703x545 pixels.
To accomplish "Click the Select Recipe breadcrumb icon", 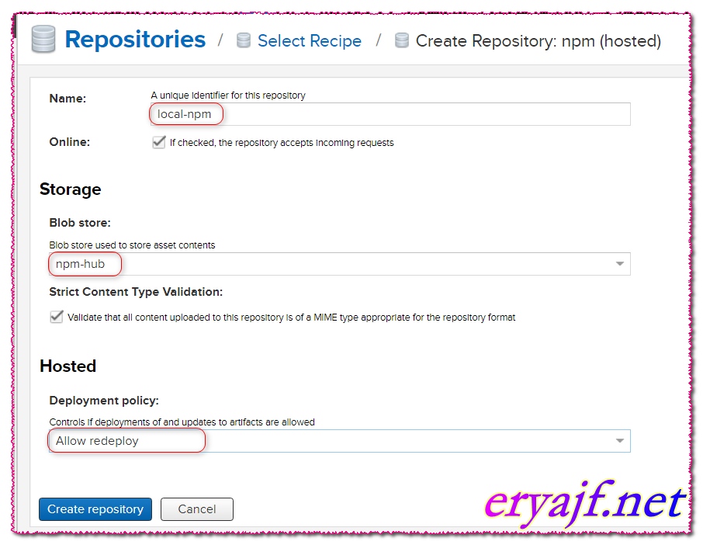I will click(x=244, y=40).
